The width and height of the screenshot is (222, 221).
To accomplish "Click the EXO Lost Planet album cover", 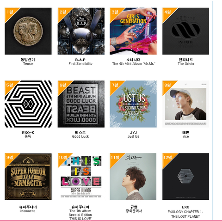I will point(185,177).
